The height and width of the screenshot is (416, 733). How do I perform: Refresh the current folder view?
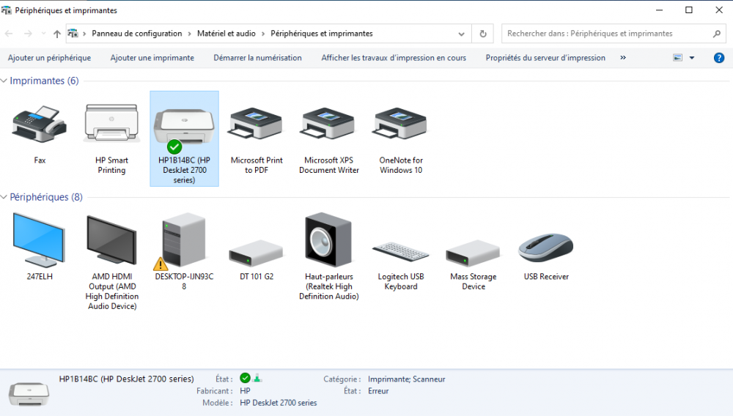(x=482, y=34)
